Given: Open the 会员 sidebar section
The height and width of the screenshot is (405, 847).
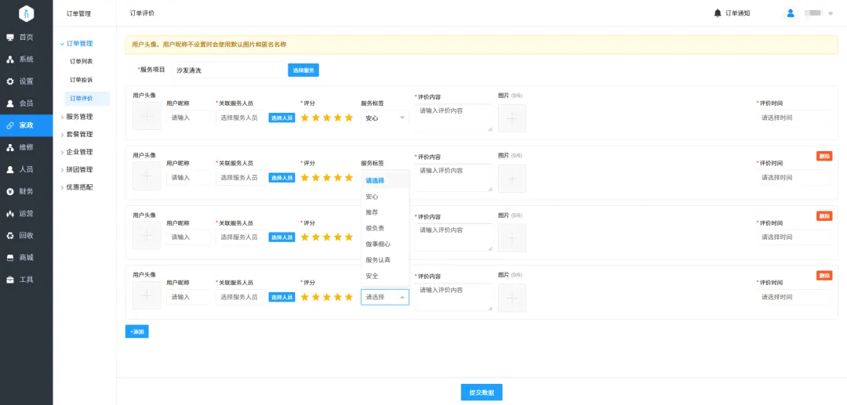Looking at the screenshot, I should tap(27, 103).
